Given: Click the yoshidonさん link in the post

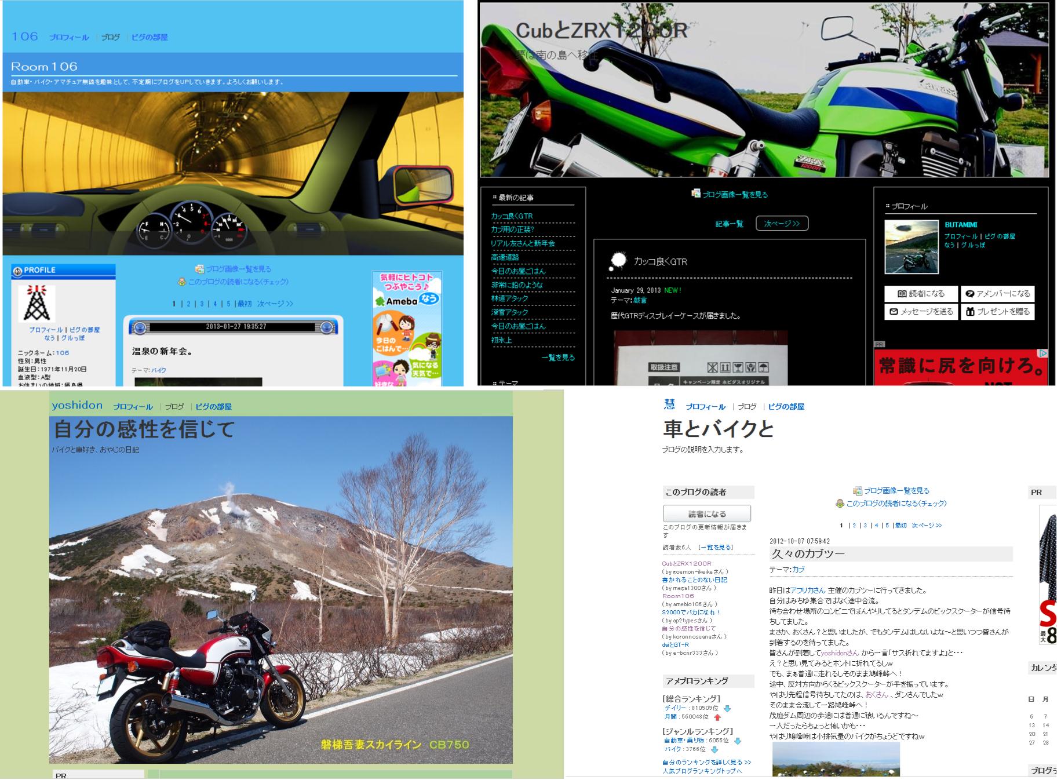Looking at the screenshot, I should (x=840, y=653).
